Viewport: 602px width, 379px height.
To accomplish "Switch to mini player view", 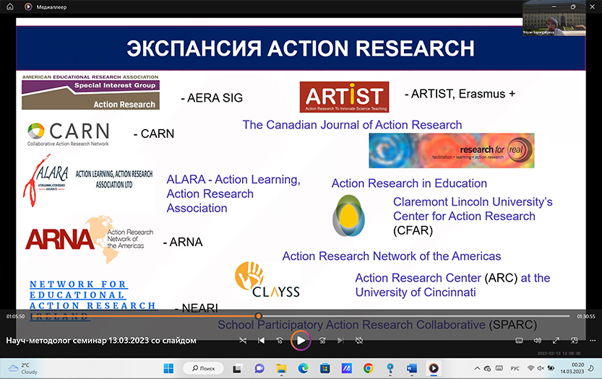I will tap(575, 340).
